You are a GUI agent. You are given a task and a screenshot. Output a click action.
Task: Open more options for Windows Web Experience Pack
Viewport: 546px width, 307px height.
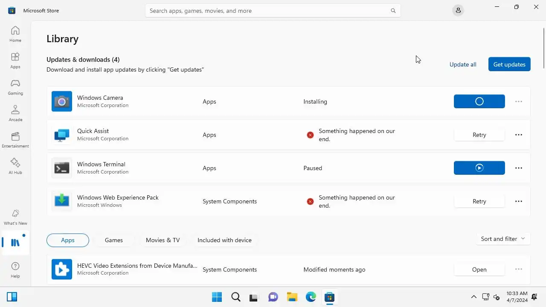(519, 201)
